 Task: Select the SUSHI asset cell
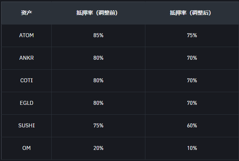click(x=26, y=125)
